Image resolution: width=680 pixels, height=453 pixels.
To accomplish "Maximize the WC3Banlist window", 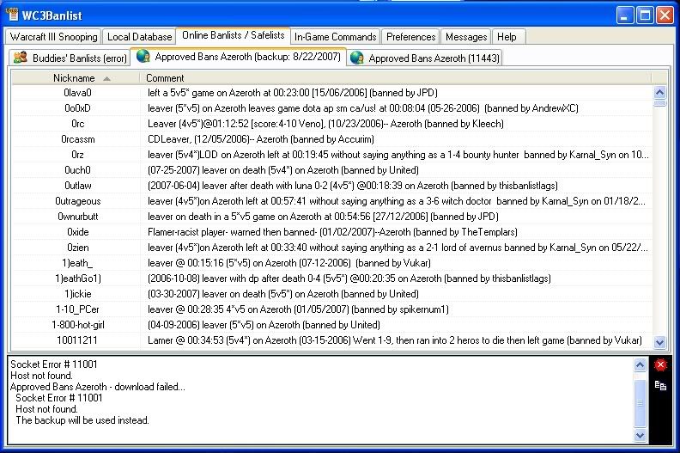I will tap(645, 15).
